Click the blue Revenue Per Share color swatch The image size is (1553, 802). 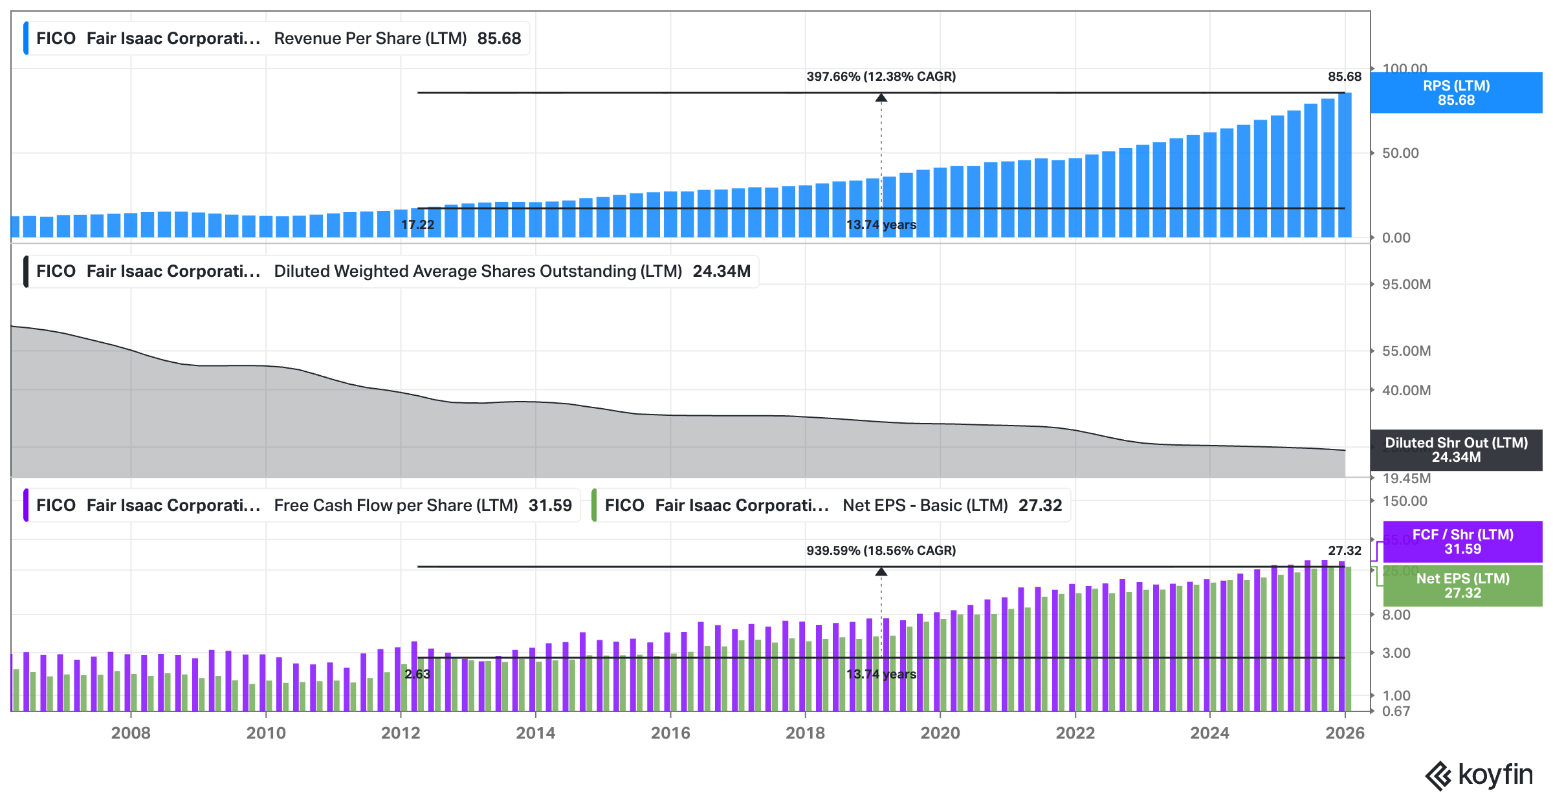tap(26, 38)
